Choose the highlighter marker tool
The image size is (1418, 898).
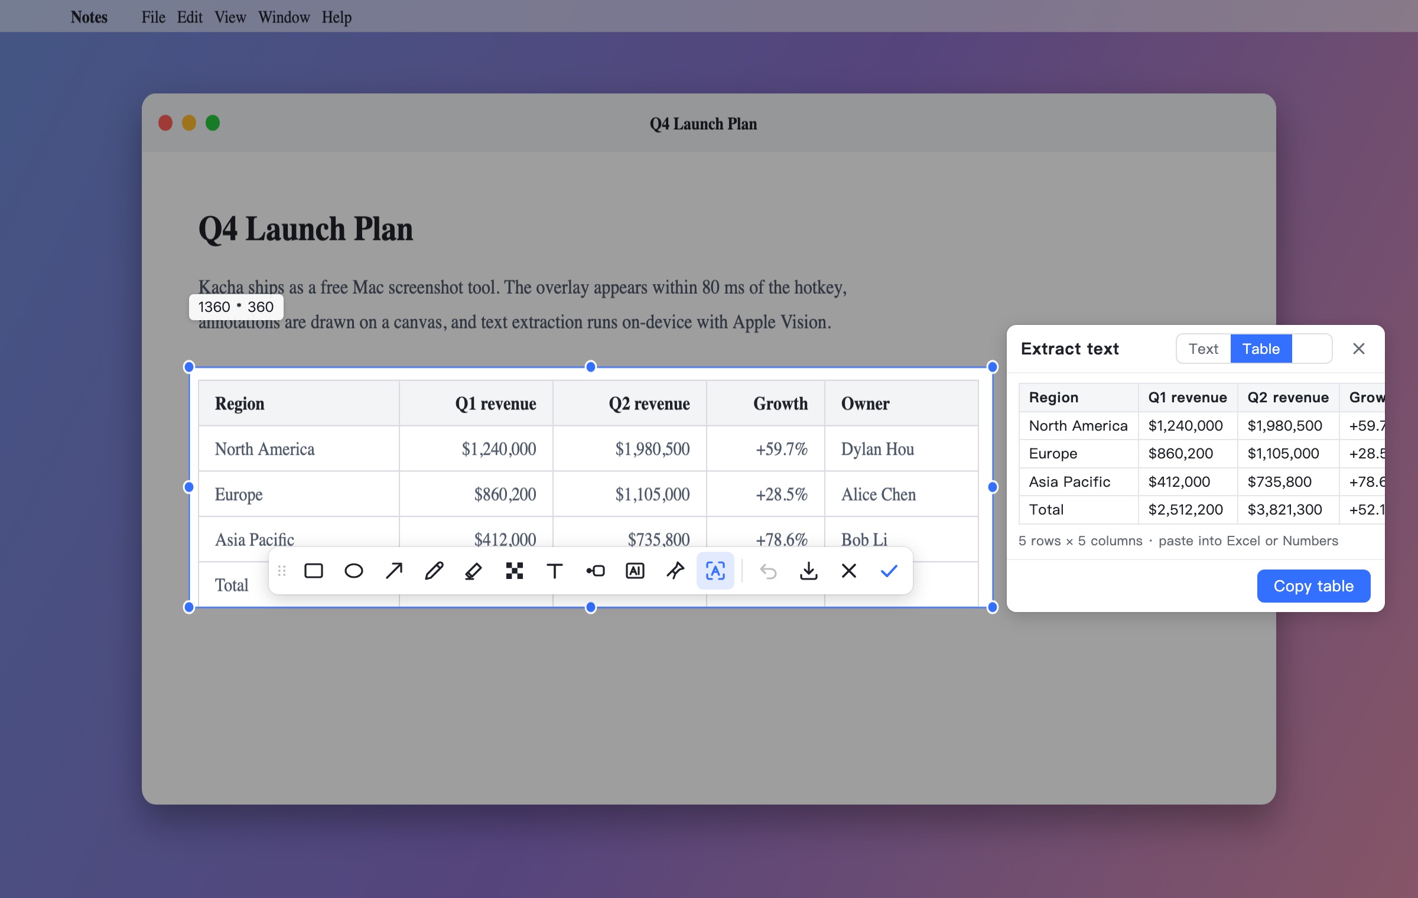pyautogui.click(x=474, y=571)
